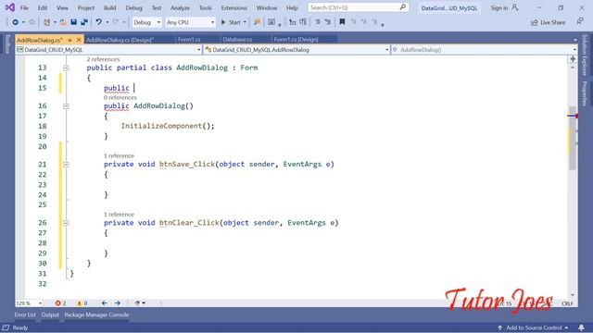This screenshot has height=333, width=593.
Task: Open the Output panel
Action: (x=50, y=314)
